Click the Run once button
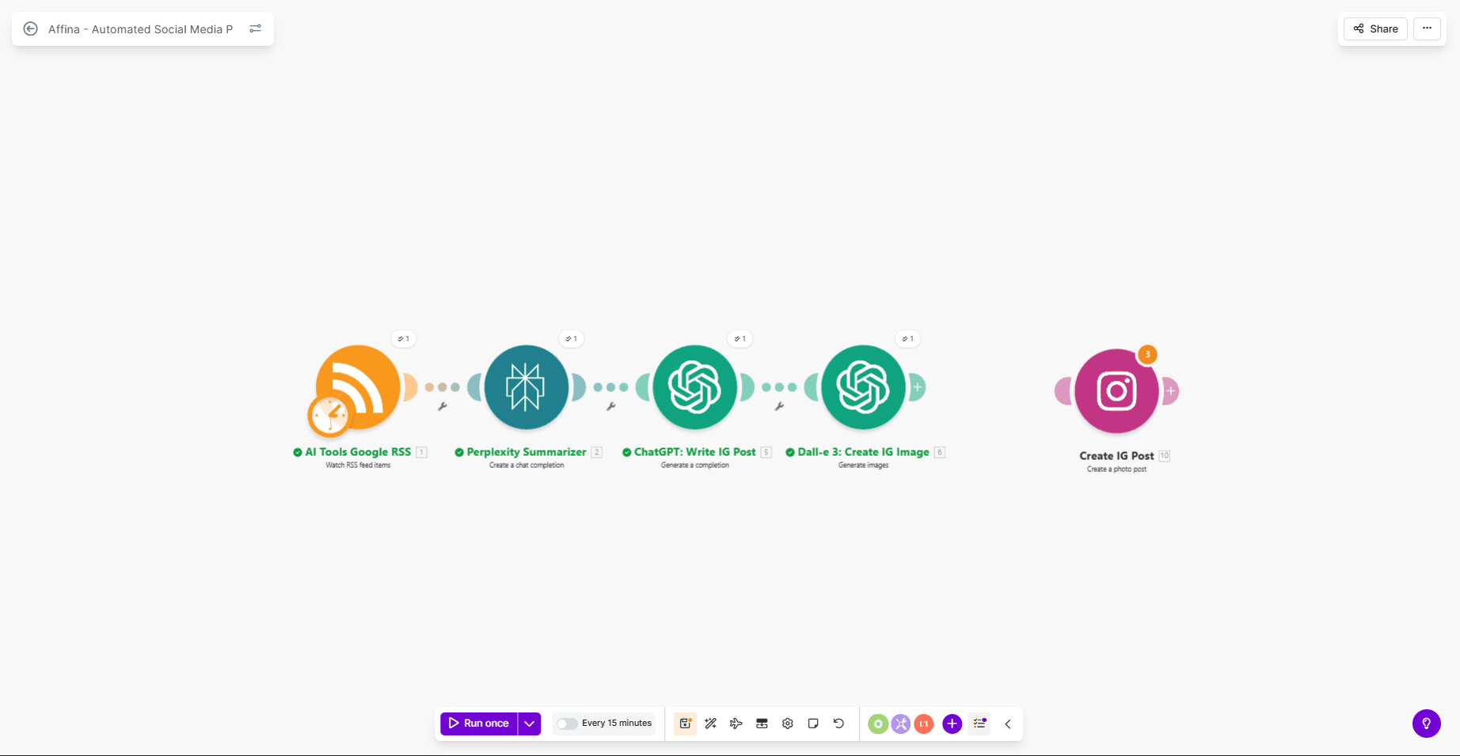This screenshot has width=1460, height=756. click(480, 723)
